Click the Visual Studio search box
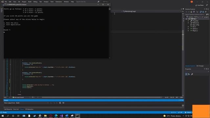The height and width of the screenshot is (118, 210). pos(88,2)
